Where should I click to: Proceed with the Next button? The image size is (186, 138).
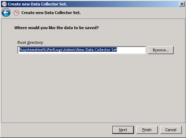123,130
